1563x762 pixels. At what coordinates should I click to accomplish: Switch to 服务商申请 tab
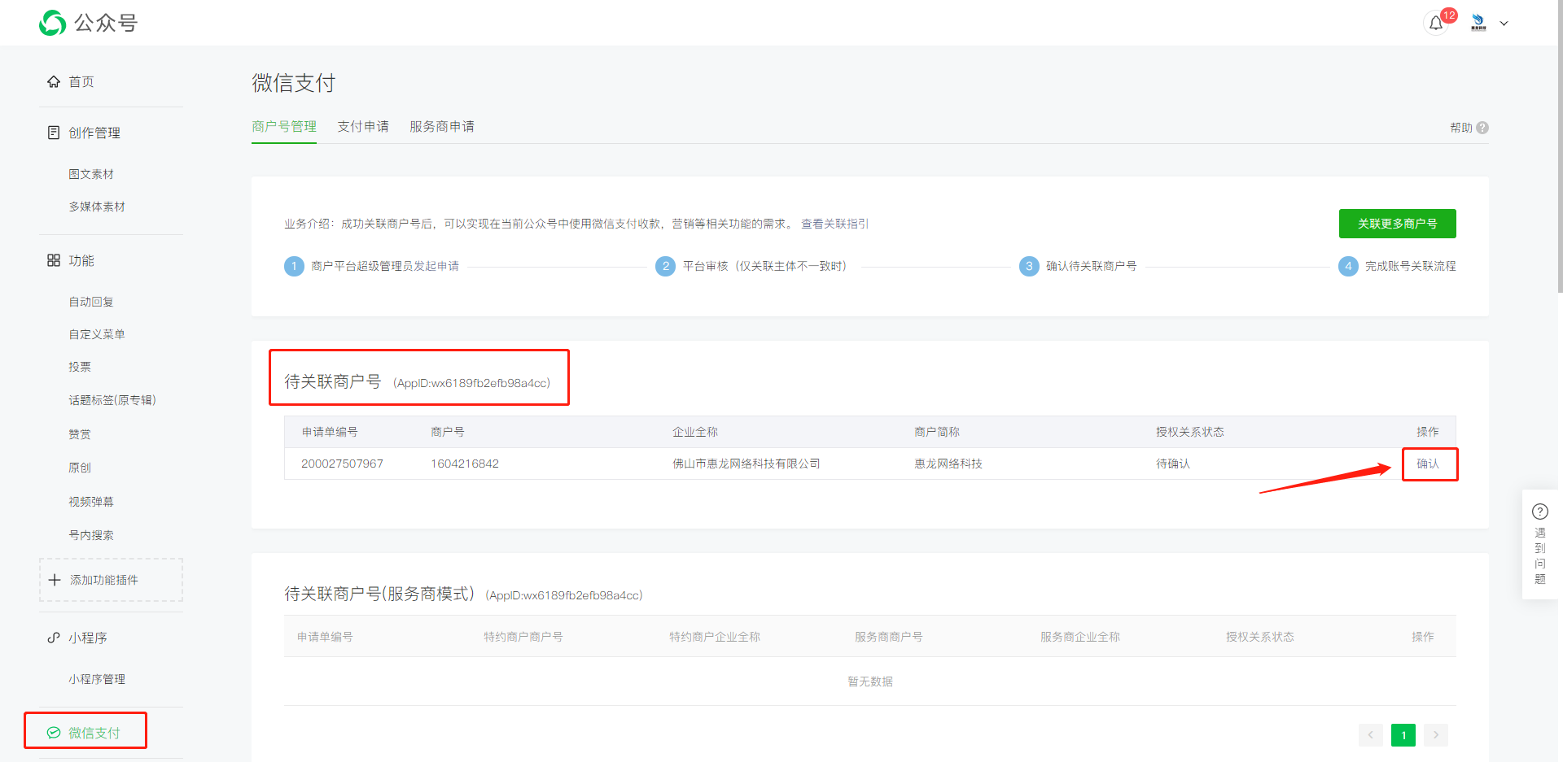[x=442, y=127]
